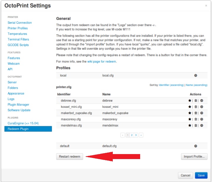Image resolution: width=212 pixels, height=182 pixels.
Task: Open CuraEngine plugin settings
Action: [x=23, y=123]
